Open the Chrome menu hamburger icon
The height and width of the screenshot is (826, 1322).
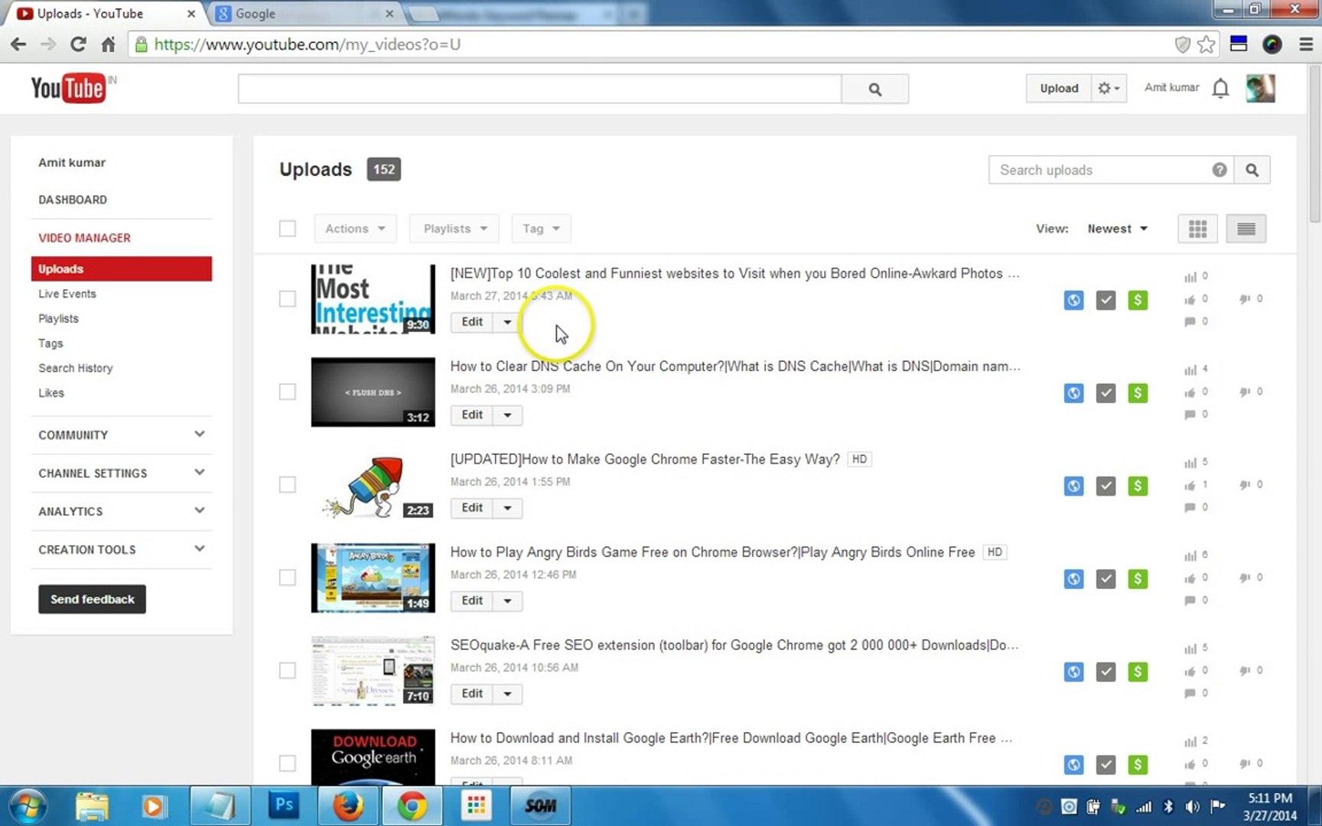[1306, 44]
